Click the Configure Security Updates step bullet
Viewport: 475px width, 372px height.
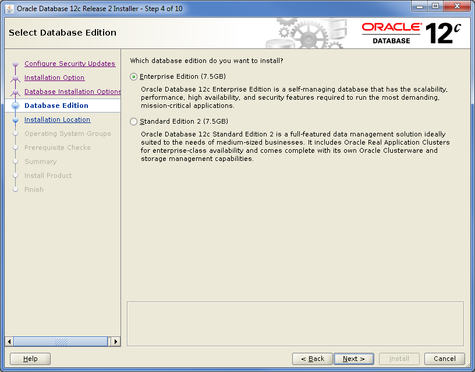pos(16,64)
